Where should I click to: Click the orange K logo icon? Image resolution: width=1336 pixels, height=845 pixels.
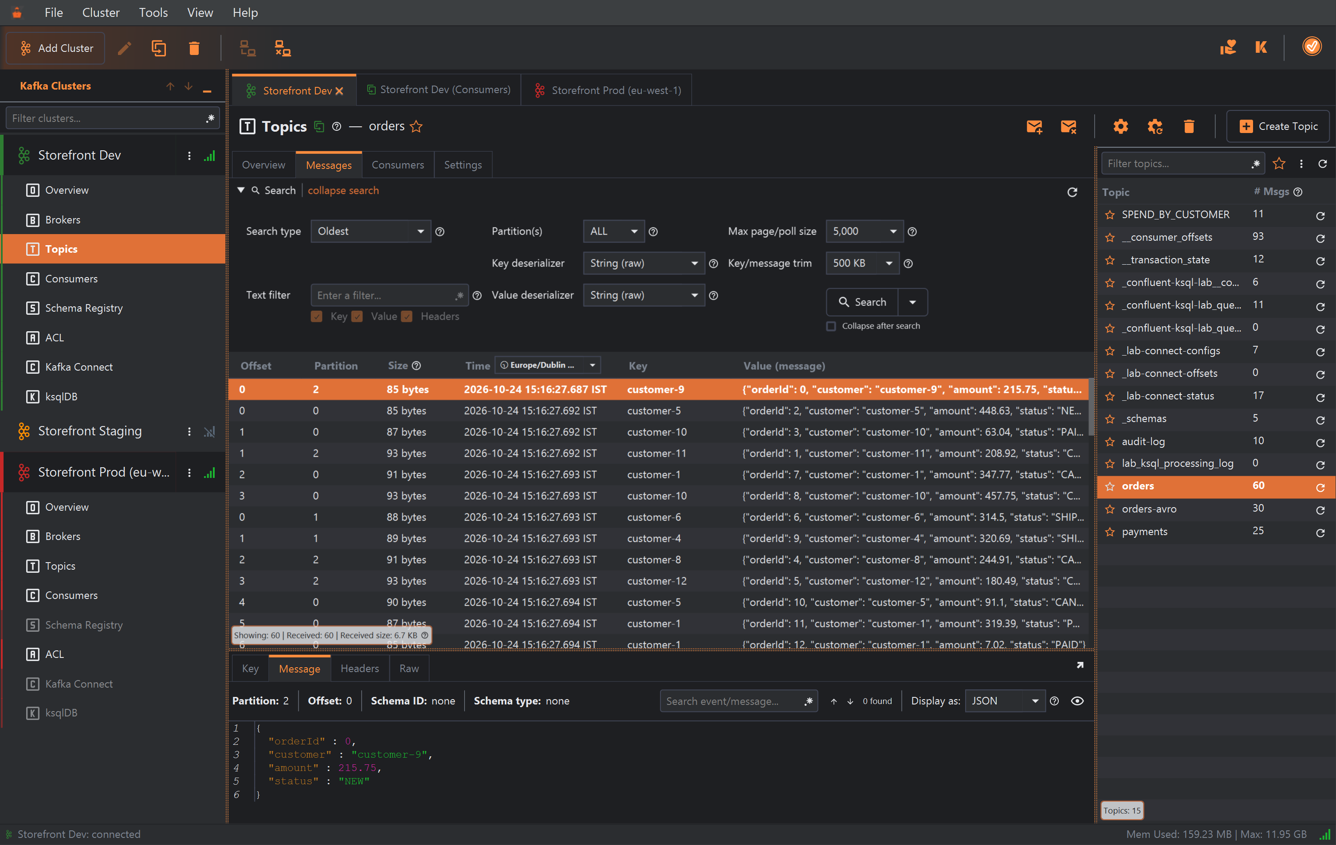1261,47
